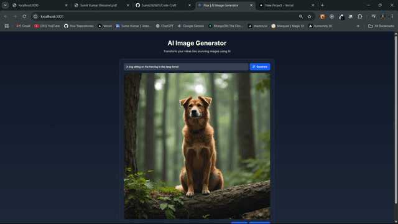Reload the page using refresh icon
The image size is (398, 224).
[x=24, y=17]
